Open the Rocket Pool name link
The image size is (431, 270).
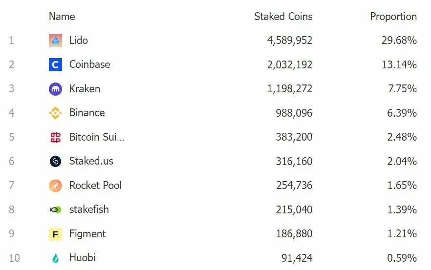tap(95, 186)
